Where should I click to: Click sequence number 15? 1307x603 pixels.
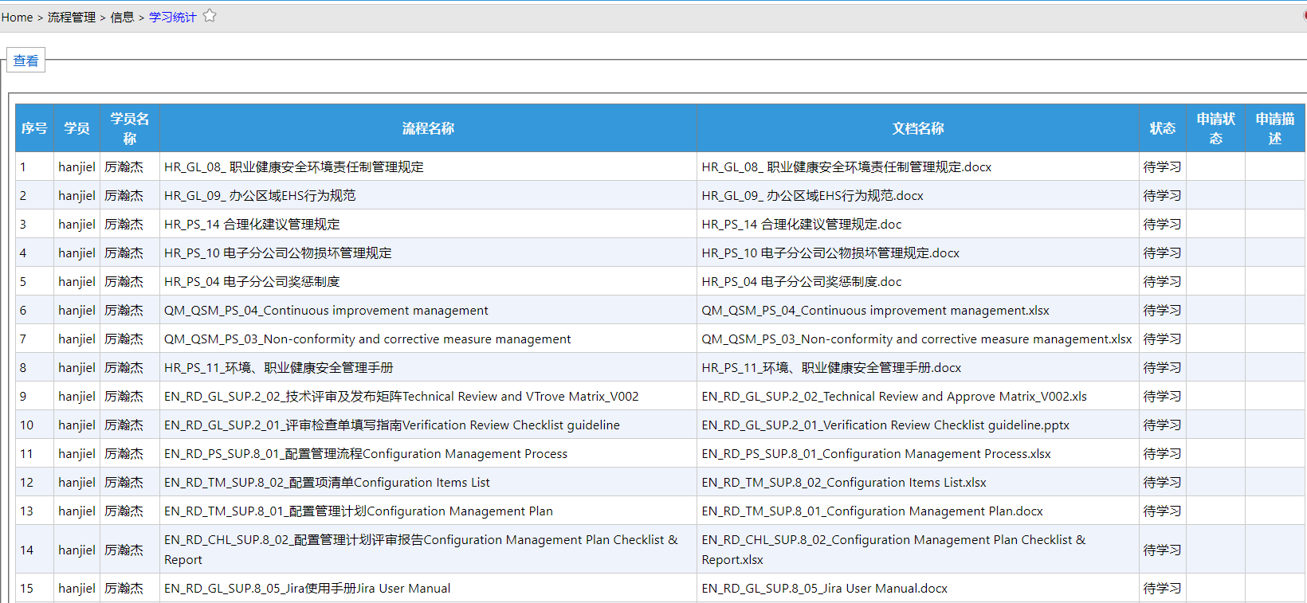tap(27, 589)
